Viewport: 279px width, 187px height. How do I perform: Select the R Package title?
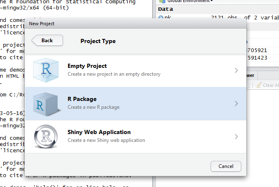coord(82,99)
